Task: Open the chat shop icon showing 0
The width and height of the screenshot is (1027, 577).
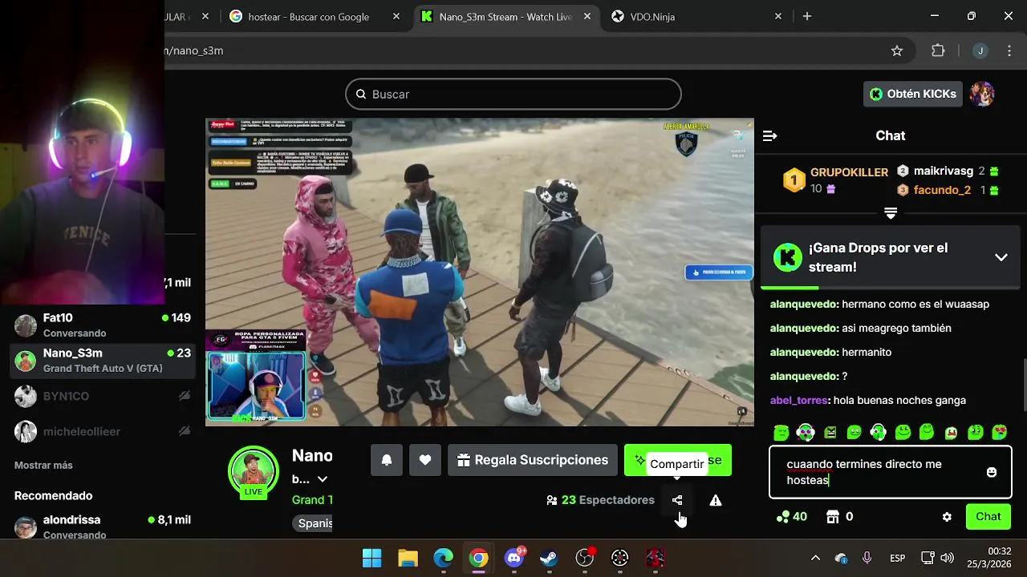Action: (839, 517)
